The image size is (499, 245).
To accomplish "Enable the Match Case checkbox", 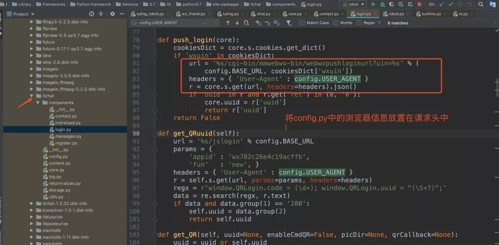I will click(x=302, y=23).
